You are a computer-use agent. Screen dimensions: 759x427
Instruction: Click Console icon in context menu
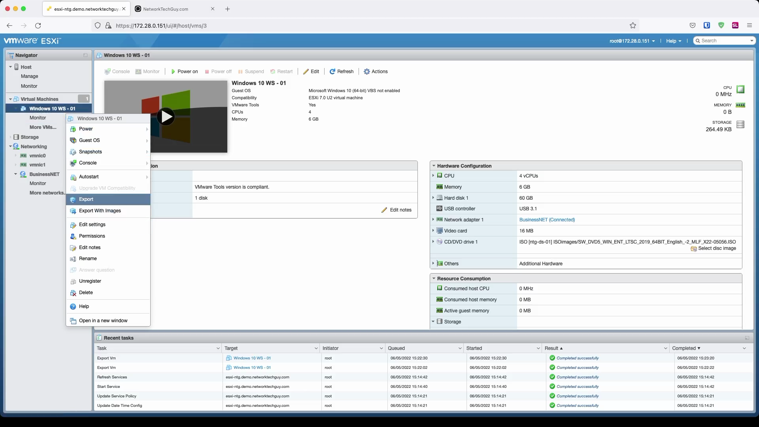click(73, 163)
